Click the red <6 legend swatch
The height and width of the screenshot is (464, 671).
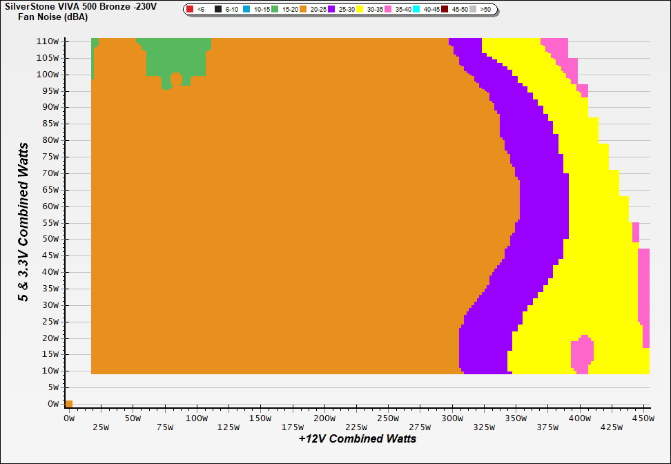tap(190, 10)
